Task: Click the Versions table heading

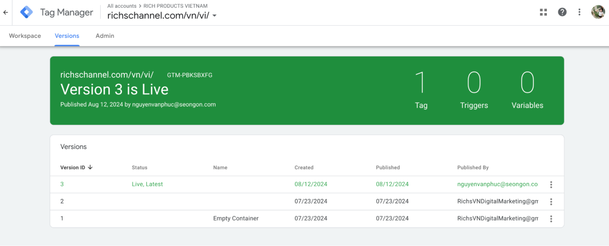Action: [73, 147]
